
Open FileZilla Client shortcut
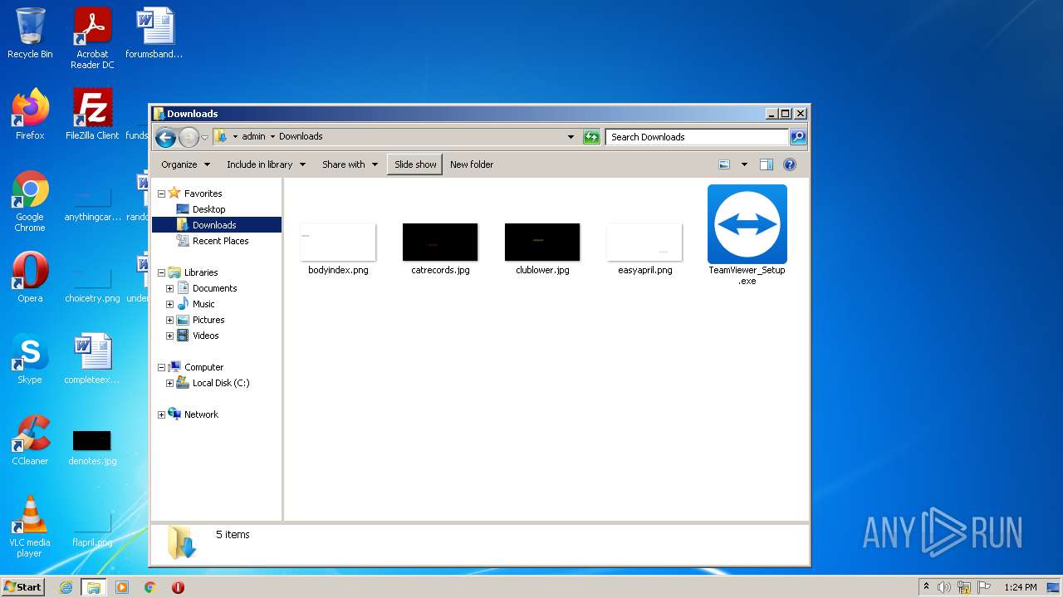click(x=92, y=115)
